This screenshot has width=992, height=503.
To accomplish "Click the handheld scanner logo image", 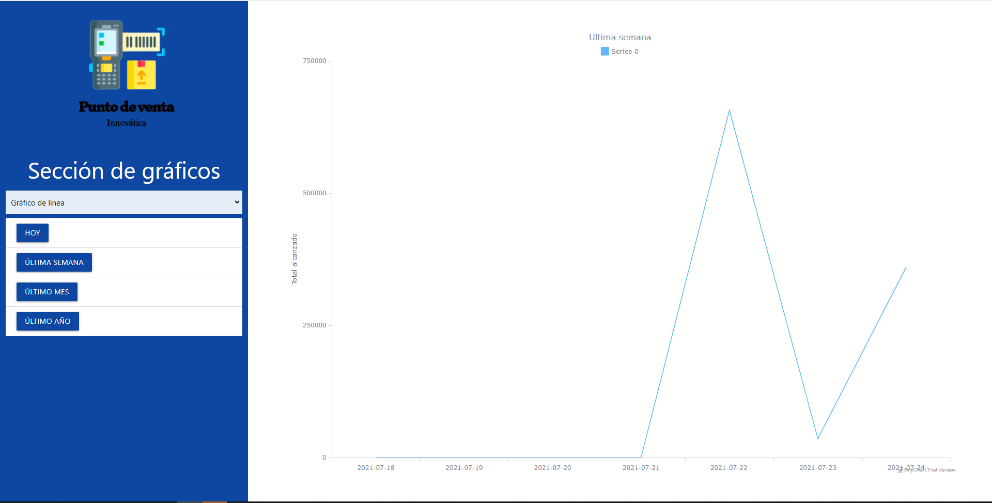I will tap(127, 55).
